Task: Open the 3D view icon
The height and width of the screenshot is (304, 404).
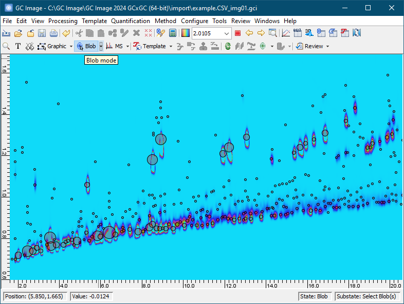Action: [x=309, y=33]
